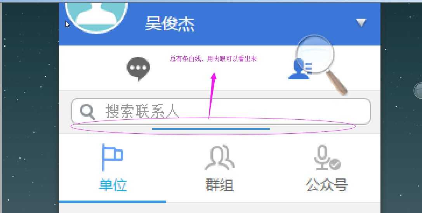
Task: Click the large magnifying glass graphic
Action: click(321, 64)
